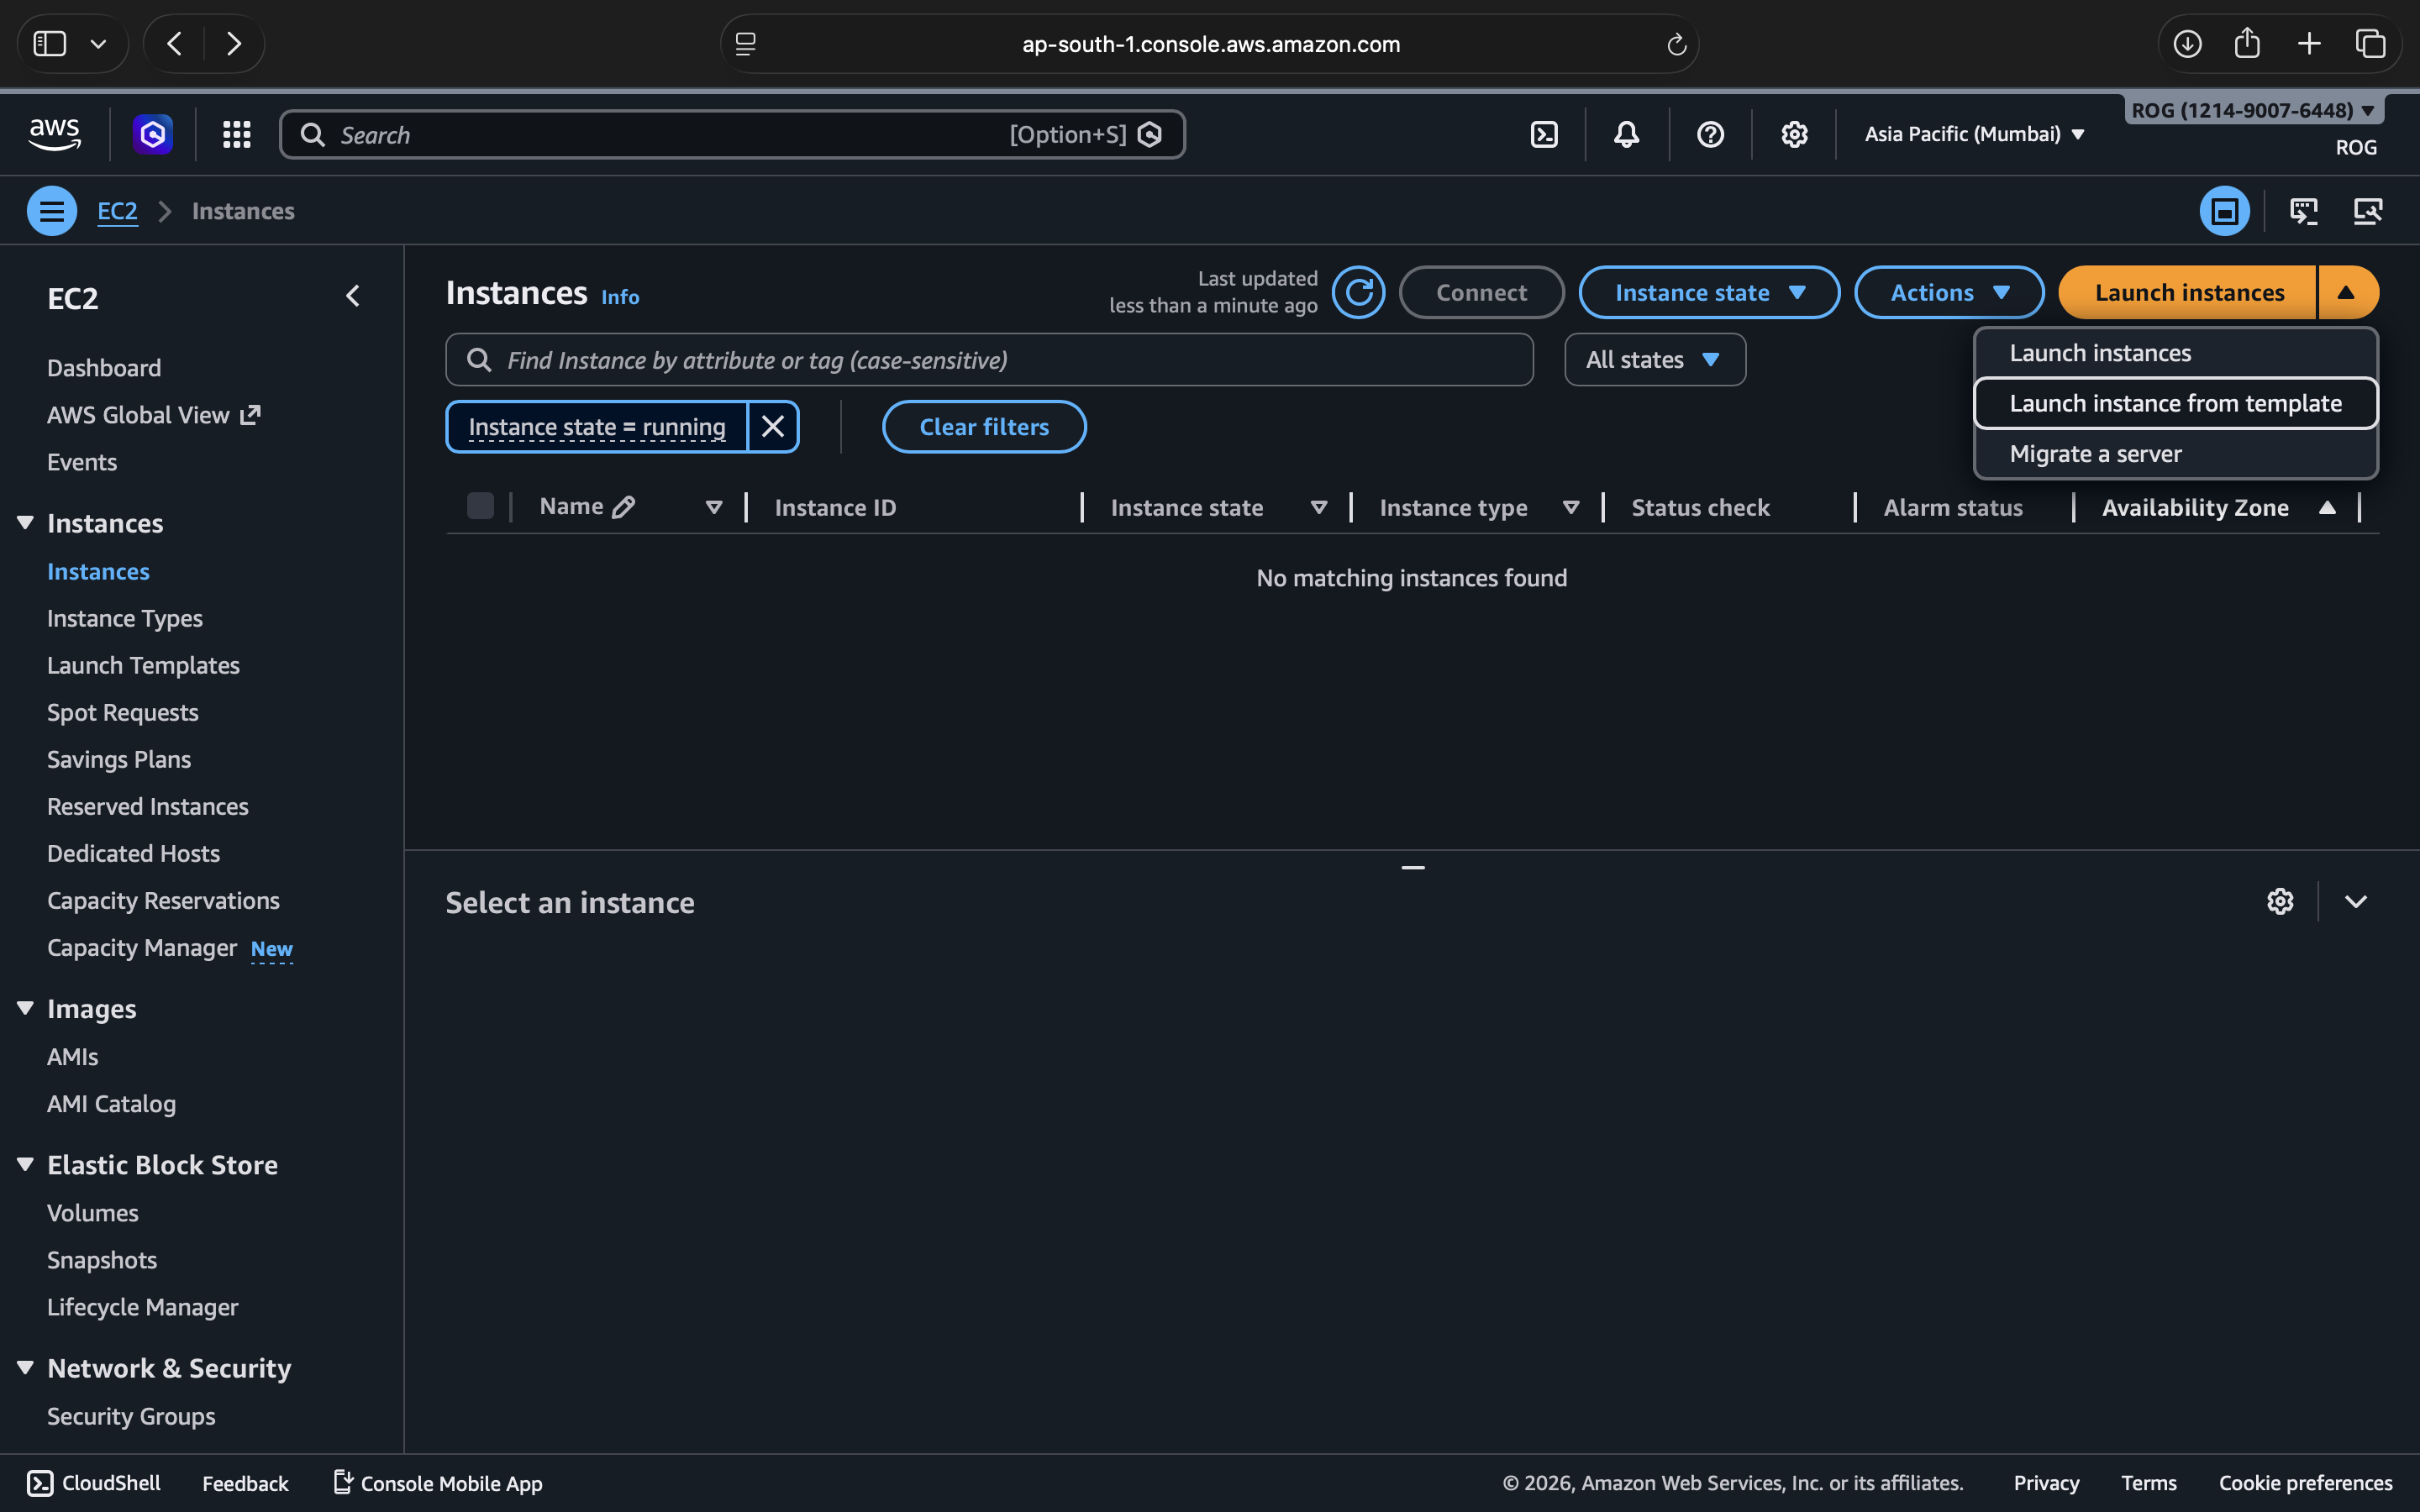The width and height of the screenshot is (2420, 1512).
Task: Click the Clear filters button
Action: [x=984, y=427]
